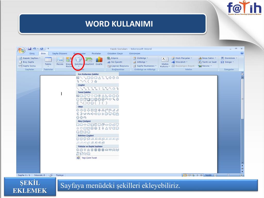Insert a Sayfa Sonu page break
Viewport: 264px width, 198px height.
pyautogui.click(x=27, y=66)
